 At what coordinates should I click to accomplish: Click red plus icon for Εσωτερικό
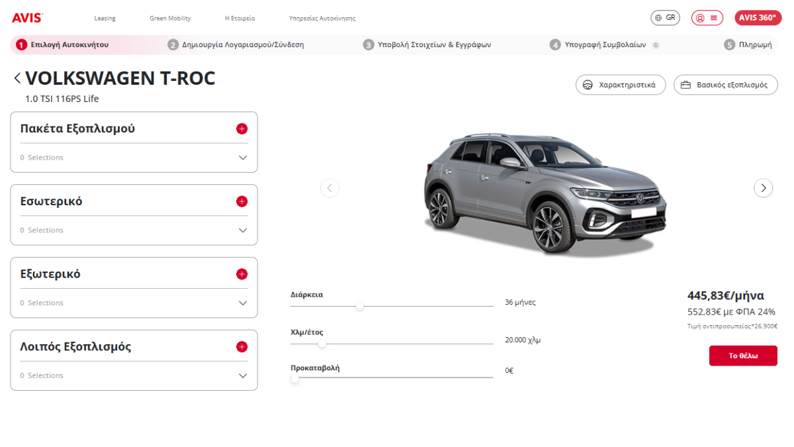242,201
